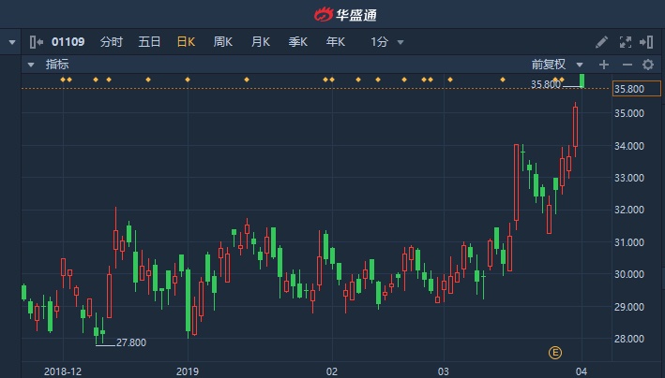Zoom in chart with plus icon
This screenshot has width=665, height=378.
pyautogui.click(x=604, y=65)
